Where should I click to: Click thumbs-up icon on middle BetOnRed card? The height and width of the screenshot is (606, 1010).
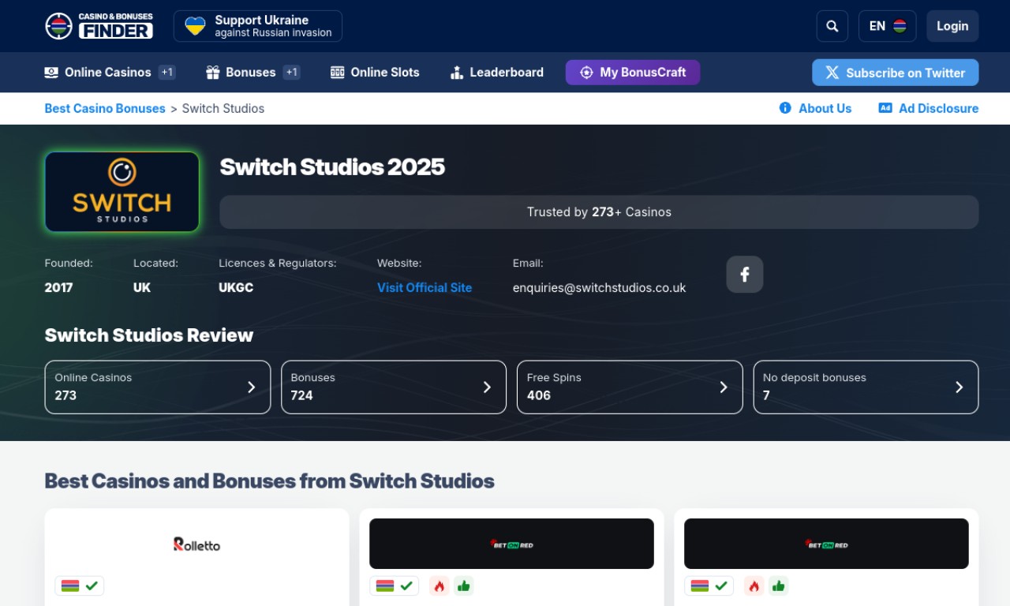463,585
